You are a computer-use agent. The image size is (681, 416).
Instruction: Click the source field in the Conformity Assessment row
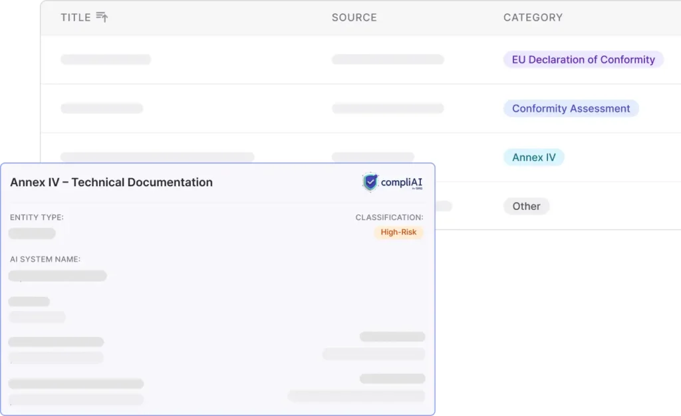[x=388, y=108]
